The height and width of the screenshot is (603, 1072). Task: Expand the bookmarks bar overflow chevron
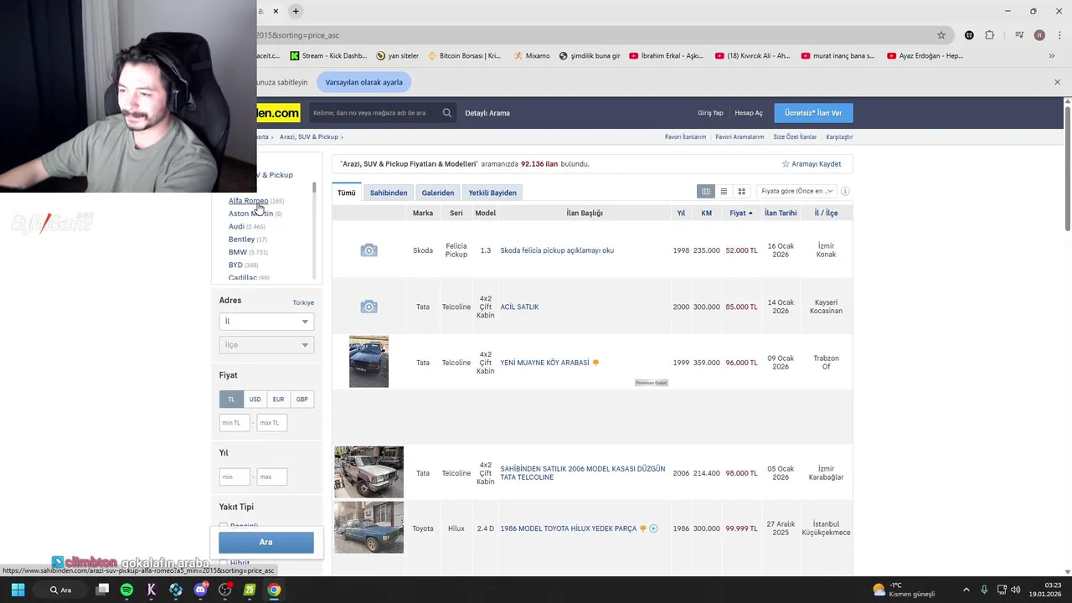point(1052,56)
